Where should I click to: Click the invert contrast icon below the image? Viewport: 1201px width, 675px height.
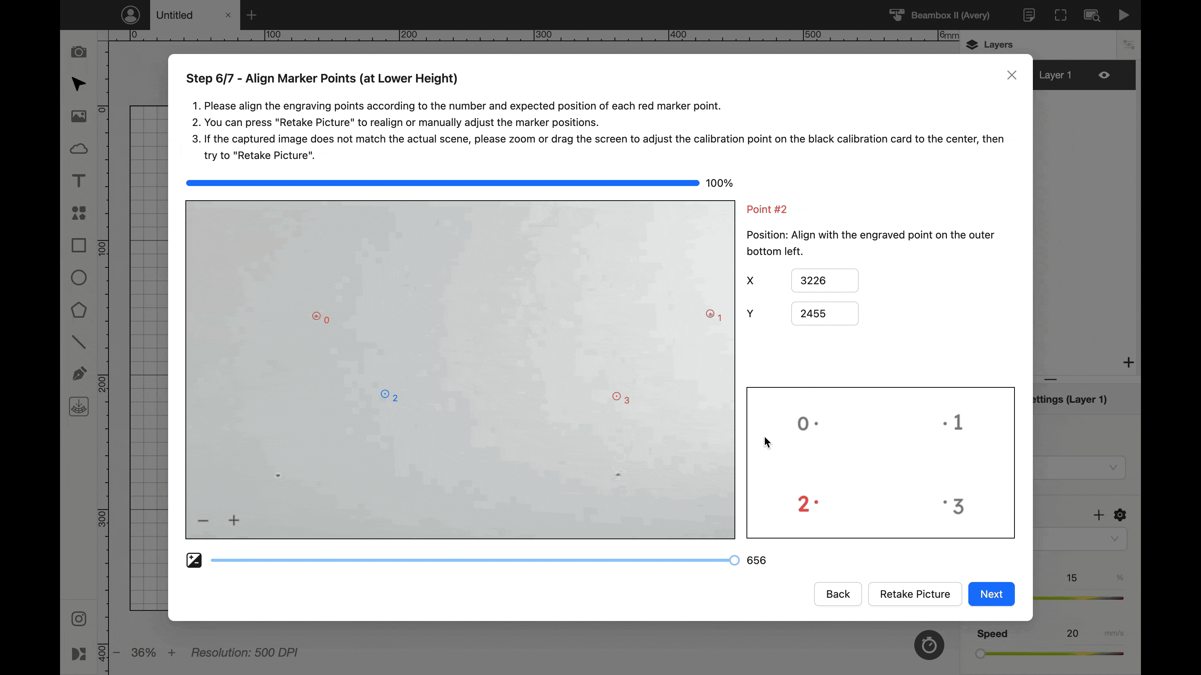tap(194, 560)
